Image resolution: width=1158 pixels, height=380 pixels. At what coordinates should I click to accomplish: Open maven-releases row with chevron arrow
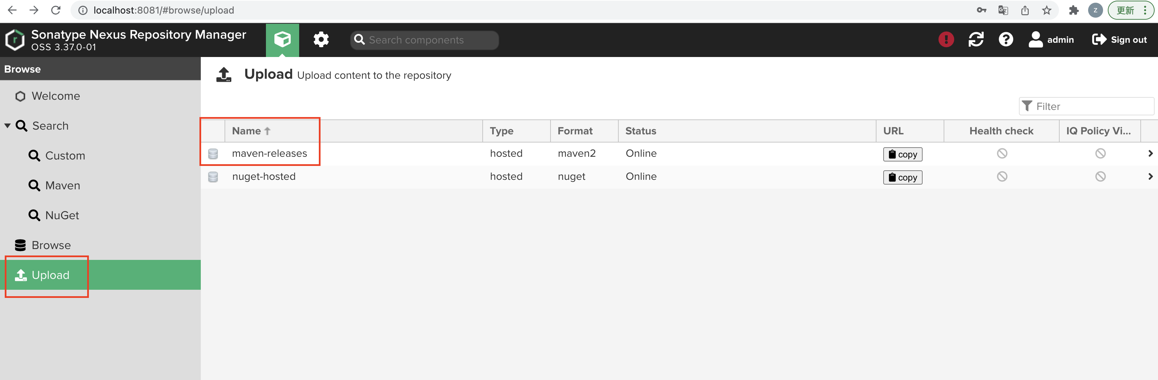click(1150, 154)
